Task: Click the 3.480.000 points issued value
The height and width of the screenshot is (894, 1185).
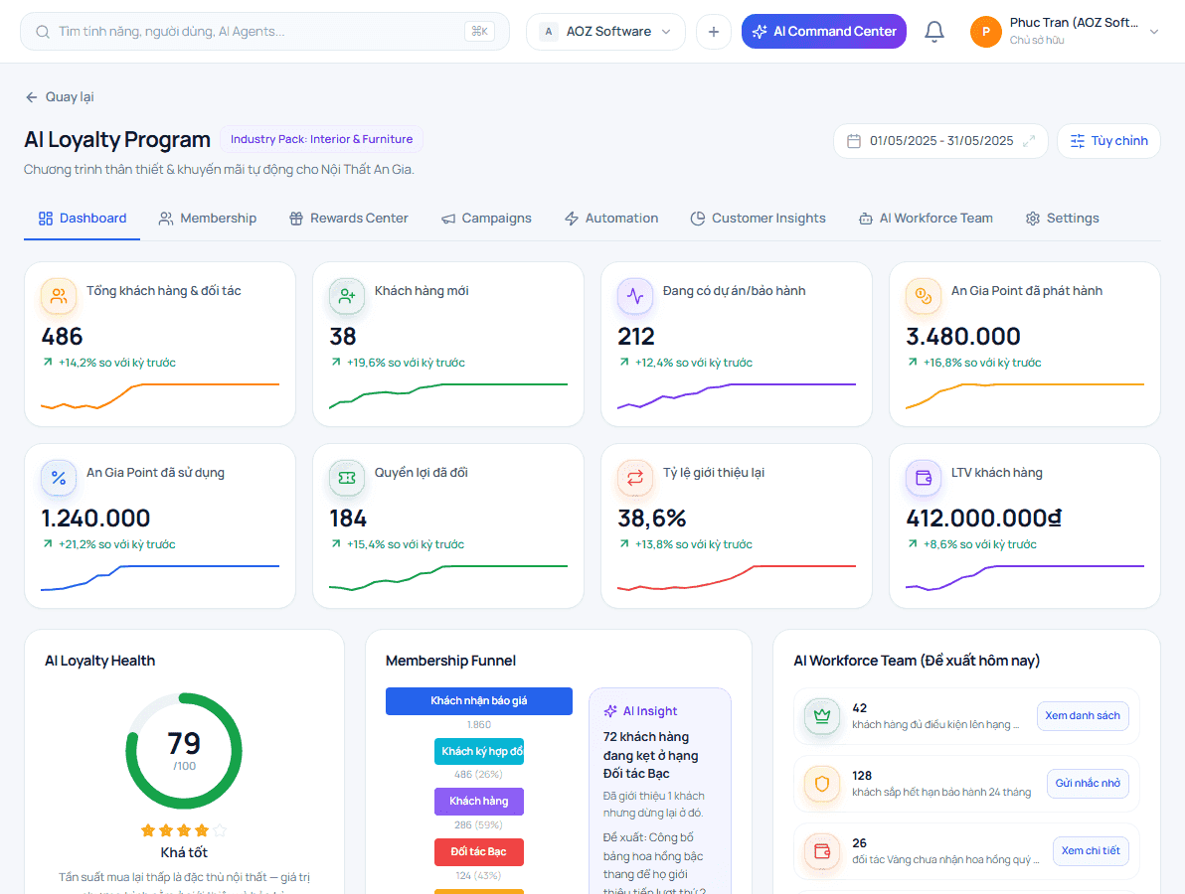Action: (x=962, y=337)
